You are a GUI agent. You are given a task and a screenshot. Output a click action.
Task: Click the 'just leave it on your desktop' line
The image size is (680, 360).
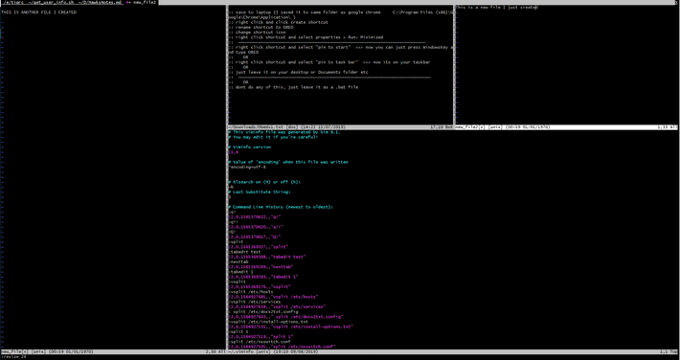click(299, 72)
